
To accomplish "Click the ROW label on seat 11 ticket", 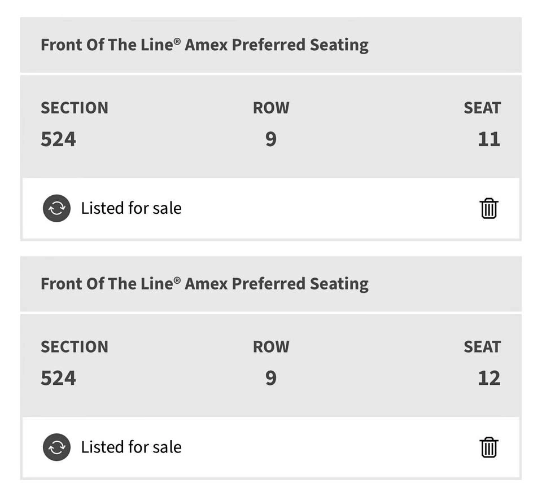I will pos(271,108).
